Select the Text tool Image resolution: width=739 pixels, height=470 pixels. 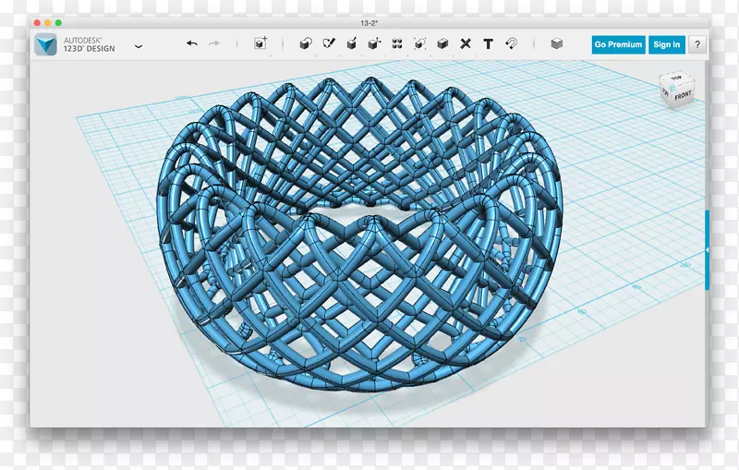[488, 43]
